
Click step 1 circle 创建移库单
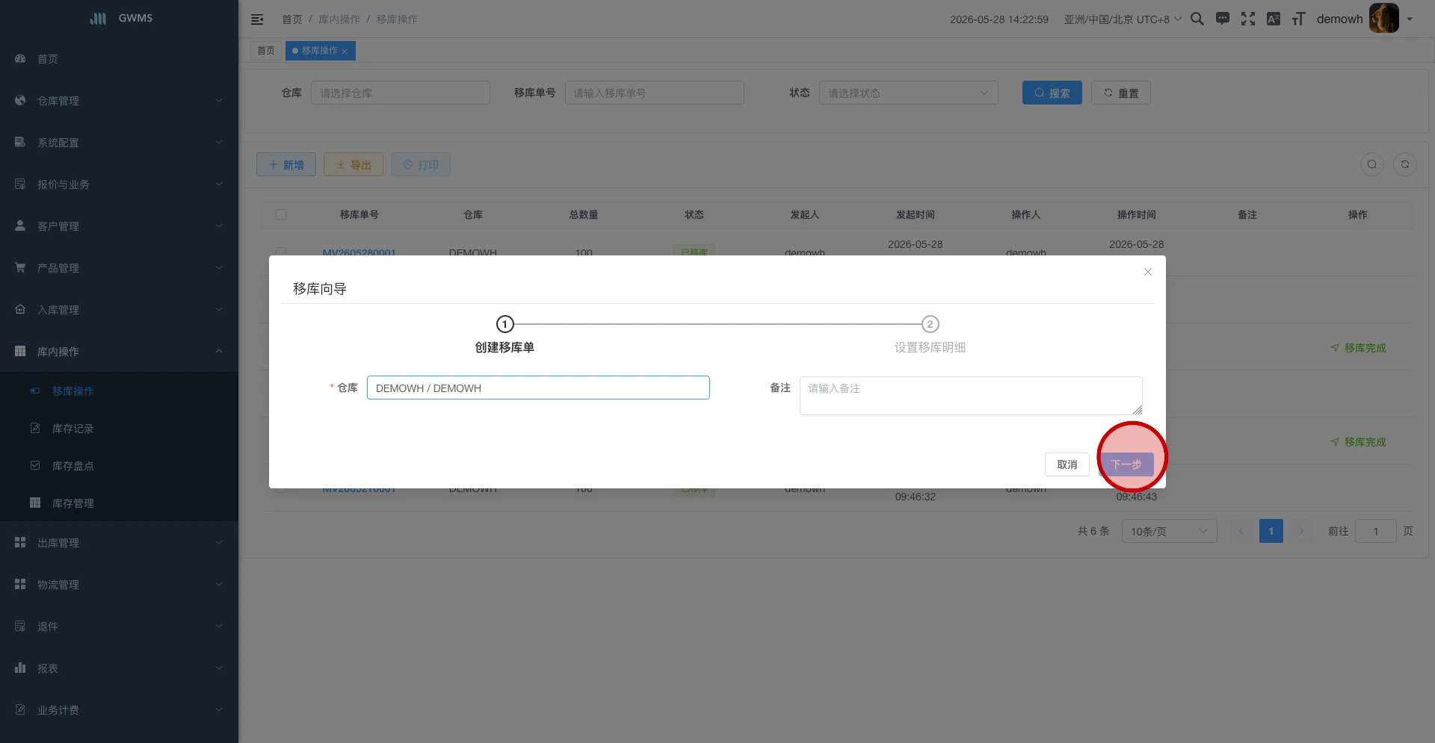pyautogui.click(x=505, y=324)
